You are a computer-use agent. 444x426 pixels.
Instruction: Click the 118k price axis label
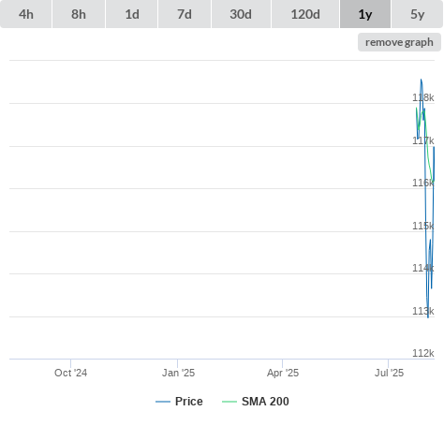(423, 97)
